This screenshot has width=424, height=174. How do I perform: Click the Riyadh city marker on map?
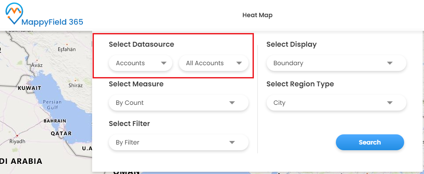tap(17, 135)
